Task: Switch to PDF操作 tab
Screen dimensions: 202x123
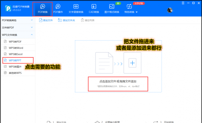Action: pos(58,9)
